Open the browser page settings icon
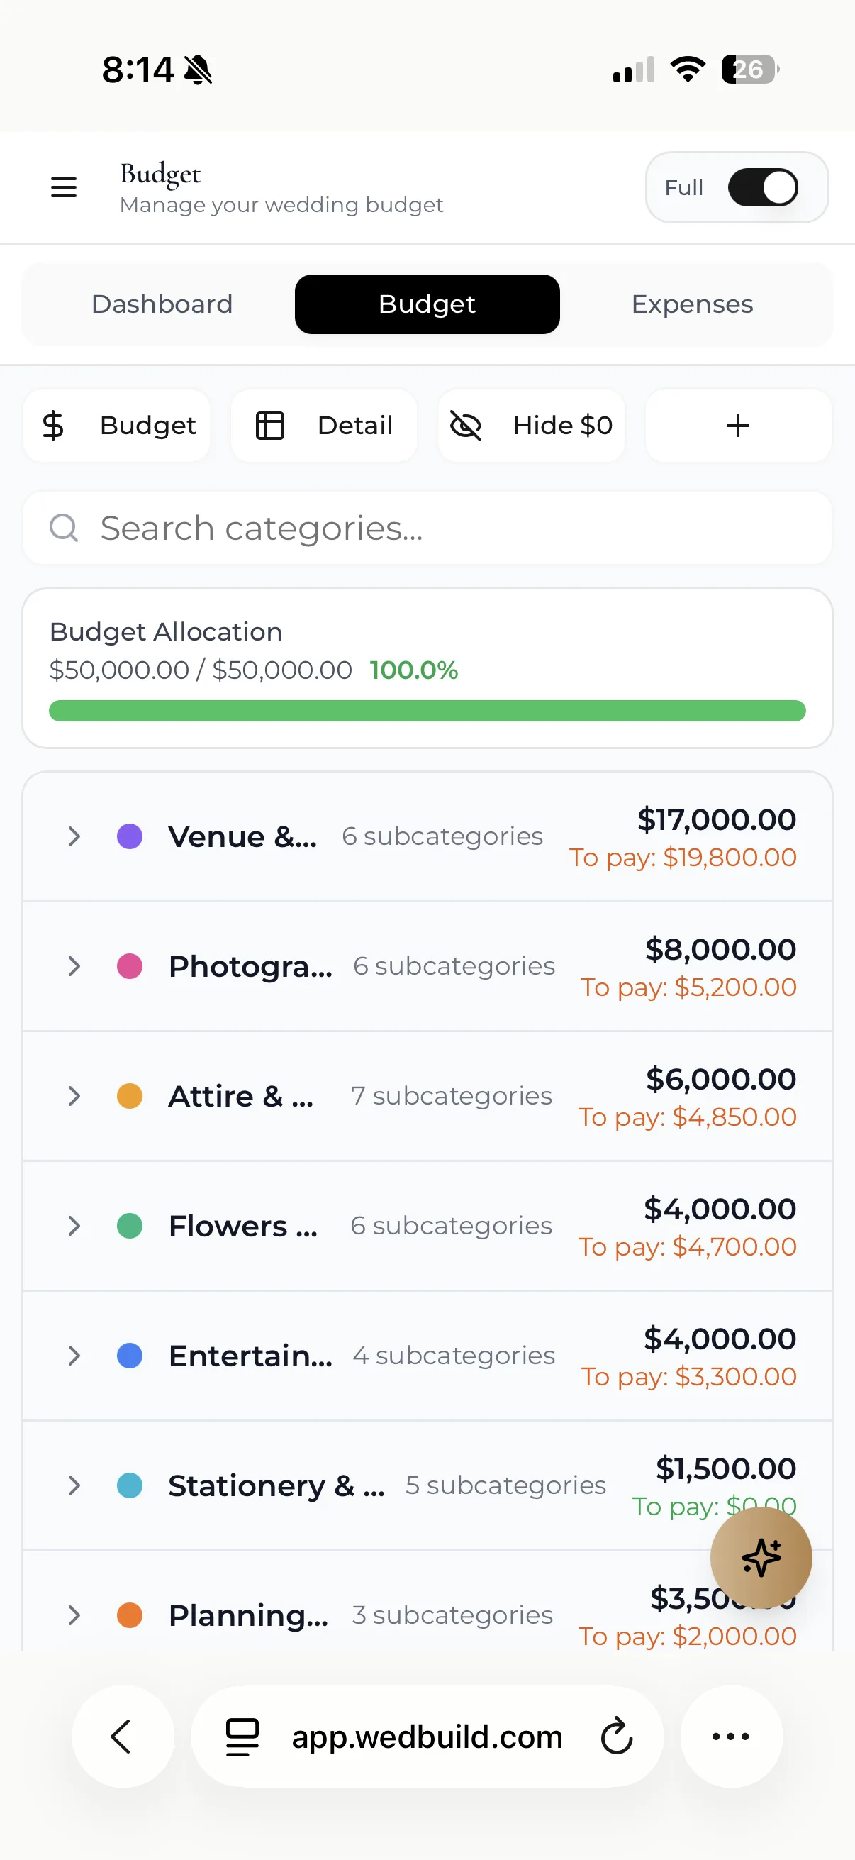Viewport: 855px width, 1860px height. click(242, 1736)
